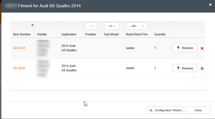Click the Application column header
This screenshot has width=215, height=119.
(69, 34)
